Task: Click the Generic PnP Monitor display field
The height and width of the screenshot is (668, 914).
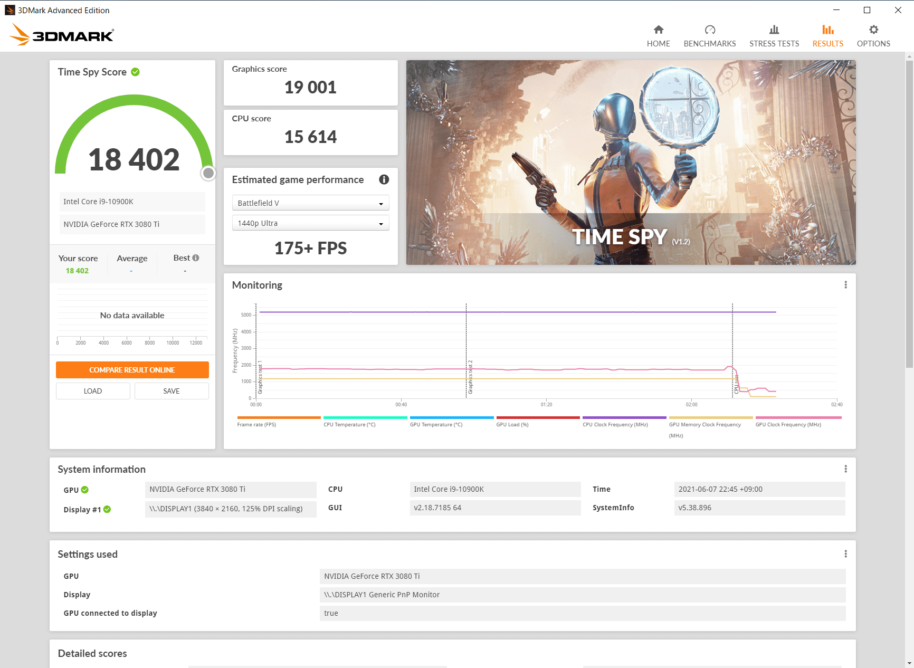Action: pos(583,595)
